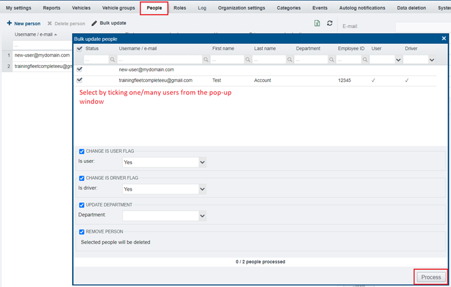The height and width of the screenshot is (287, 451).
Task: Uncheck the Remove Person checkbox
Action: (82, 232)
